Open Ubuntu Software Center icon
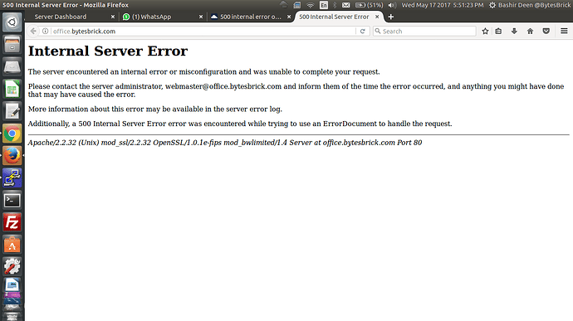Image resolution: width=573 pixels, height=321 pixels. (12, 245)
